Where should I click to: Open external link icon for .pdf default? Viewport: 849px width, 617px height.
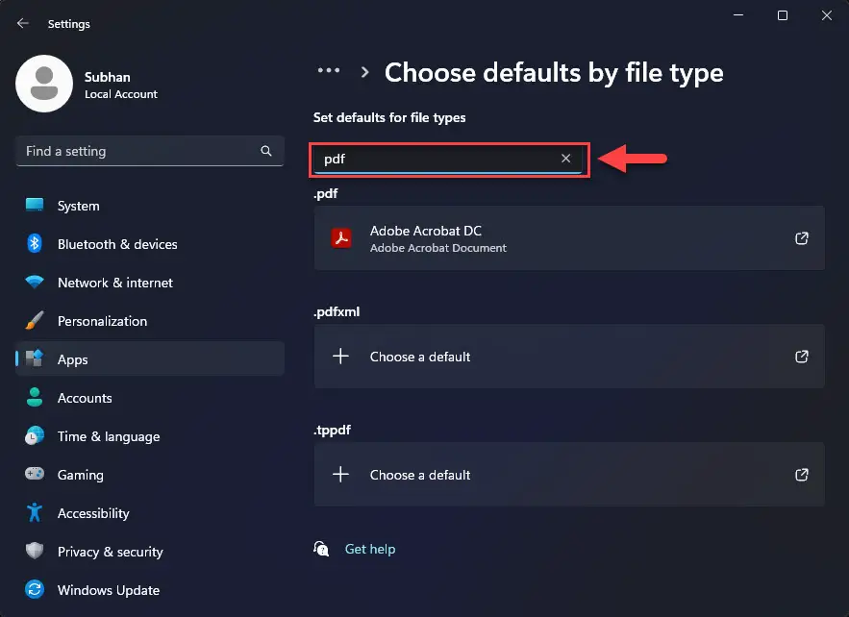(802, 238)
